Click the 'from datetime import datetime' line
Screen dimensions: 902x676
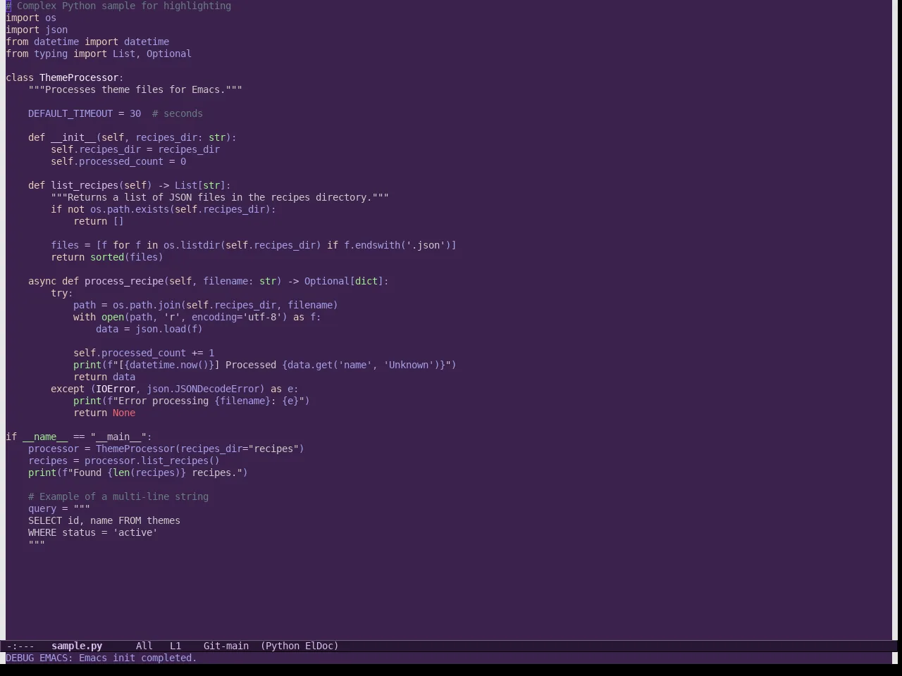point(87,42)
